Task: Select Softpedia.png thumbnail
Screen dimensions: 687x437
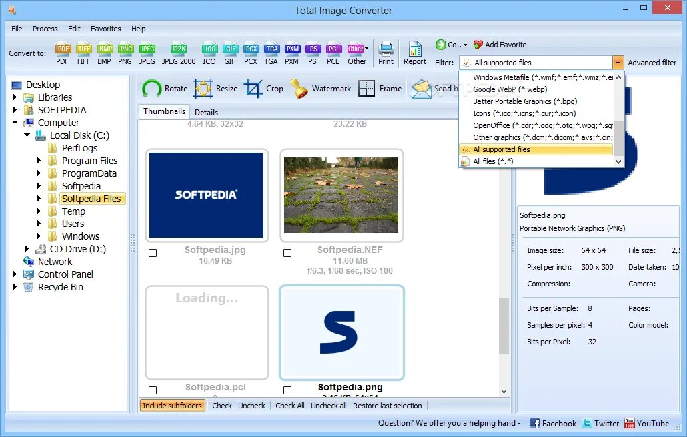Action: click(341, 333)
